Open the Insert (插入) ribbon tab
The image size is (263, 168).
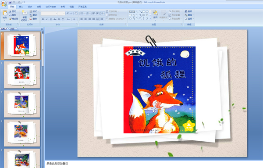(21, 7)
